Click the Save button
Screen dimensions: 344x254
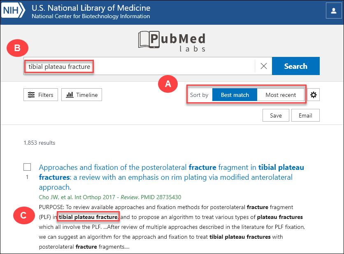tap(276, 115)
